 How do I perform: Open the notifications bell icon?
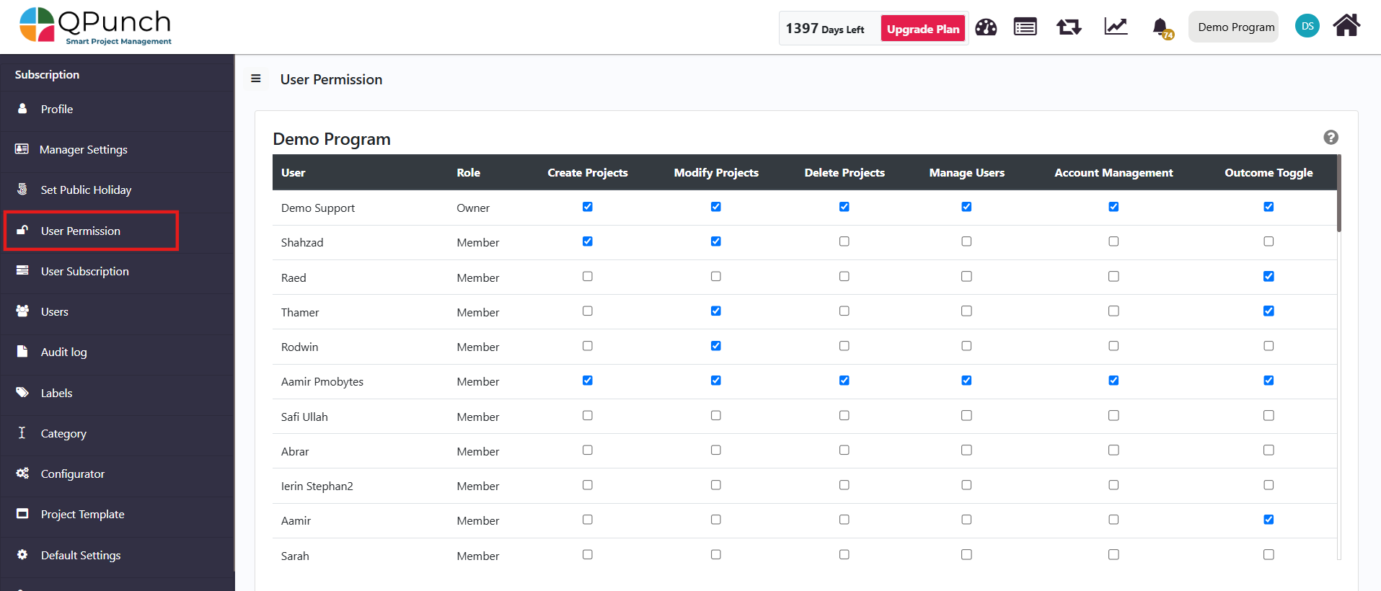[1162, 28]
